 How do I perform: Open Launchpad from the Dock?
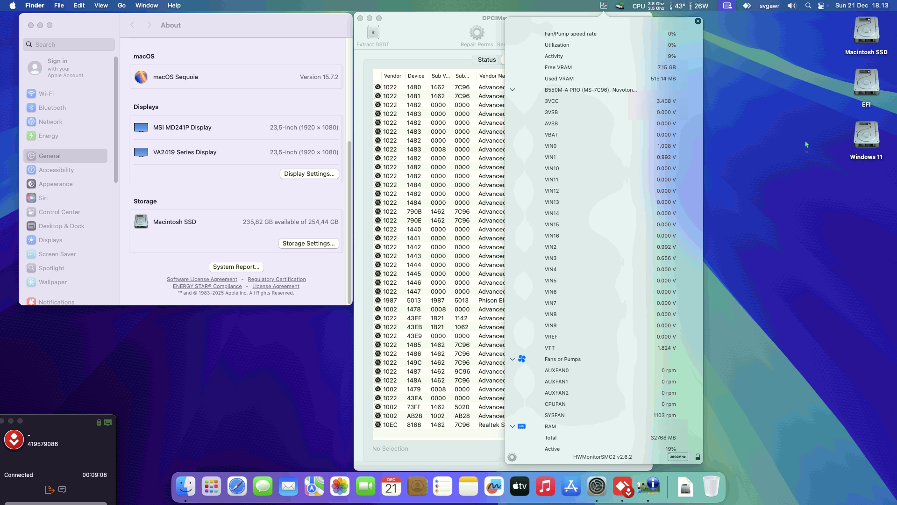(x=211, y=487)
